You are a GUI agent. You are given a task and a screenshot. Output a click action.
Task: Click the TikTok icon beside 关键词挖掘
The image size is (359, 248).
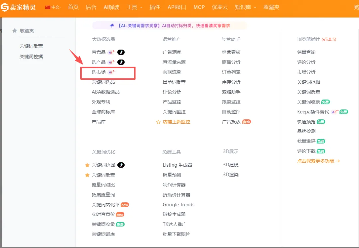tap(121, 165)
